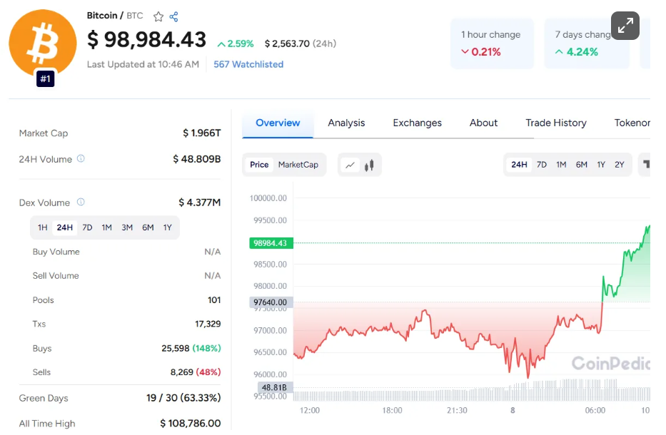Switch chart to line view

[350, 165]
